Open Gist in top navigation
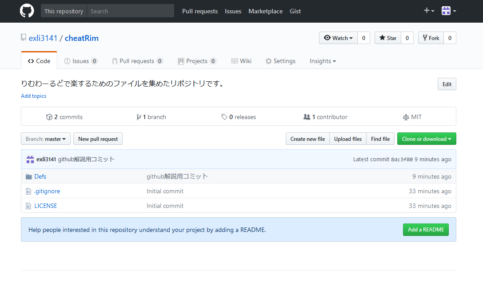This screenshot has width=483, height=283. 295,11
